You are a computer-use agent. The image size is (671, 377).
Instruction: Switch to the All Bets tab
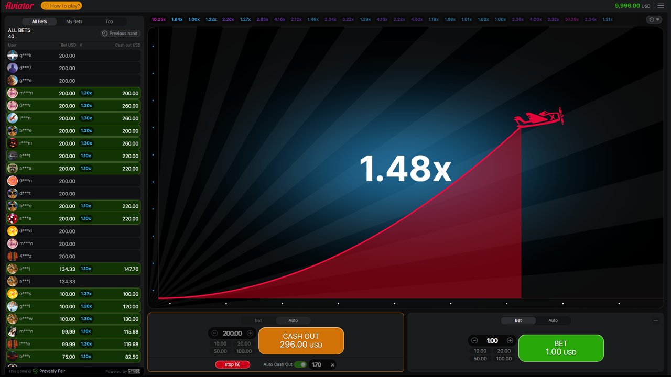click(39, 21)
